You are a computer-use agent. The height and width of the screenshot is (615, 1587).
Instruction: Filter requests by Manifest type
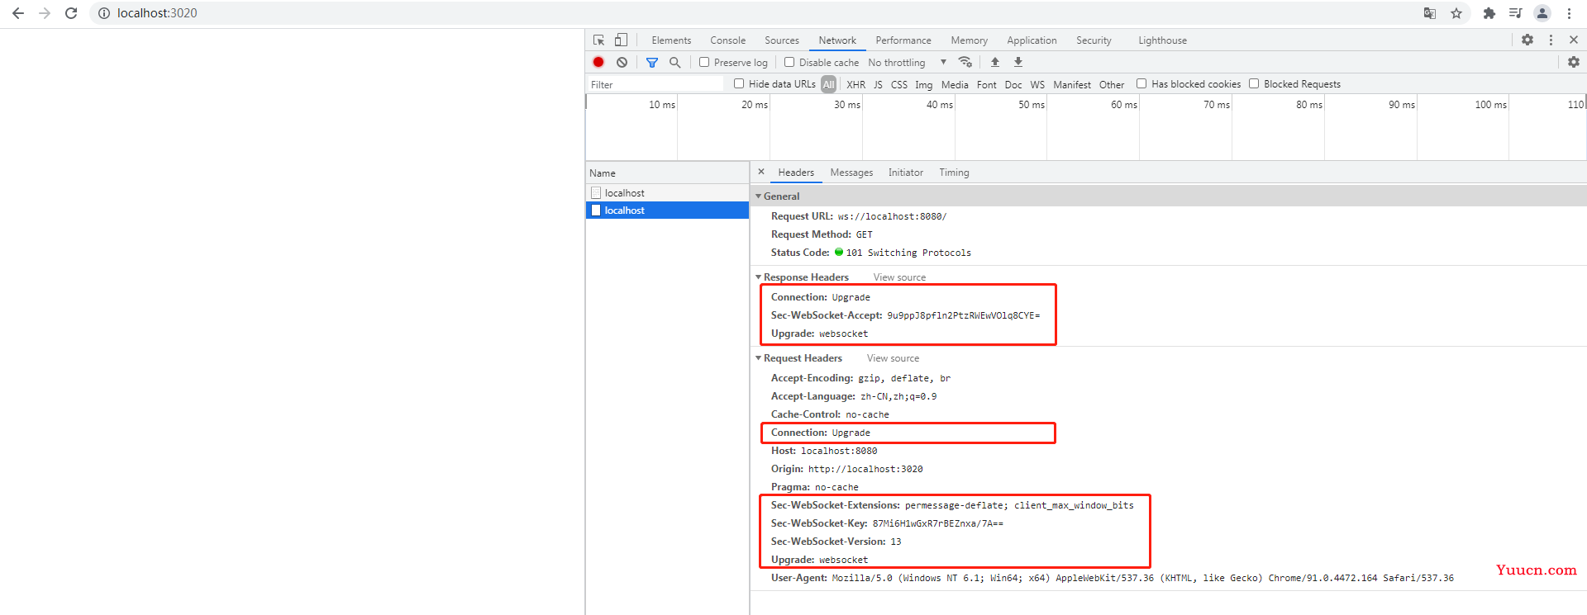[x=1072, y=84]
